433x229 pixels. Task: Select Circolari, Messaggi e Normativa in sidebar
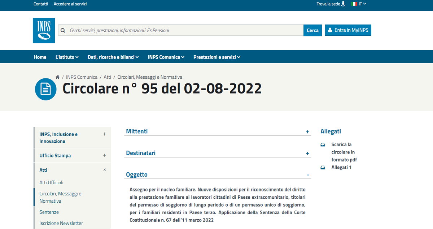pos(60,197)
